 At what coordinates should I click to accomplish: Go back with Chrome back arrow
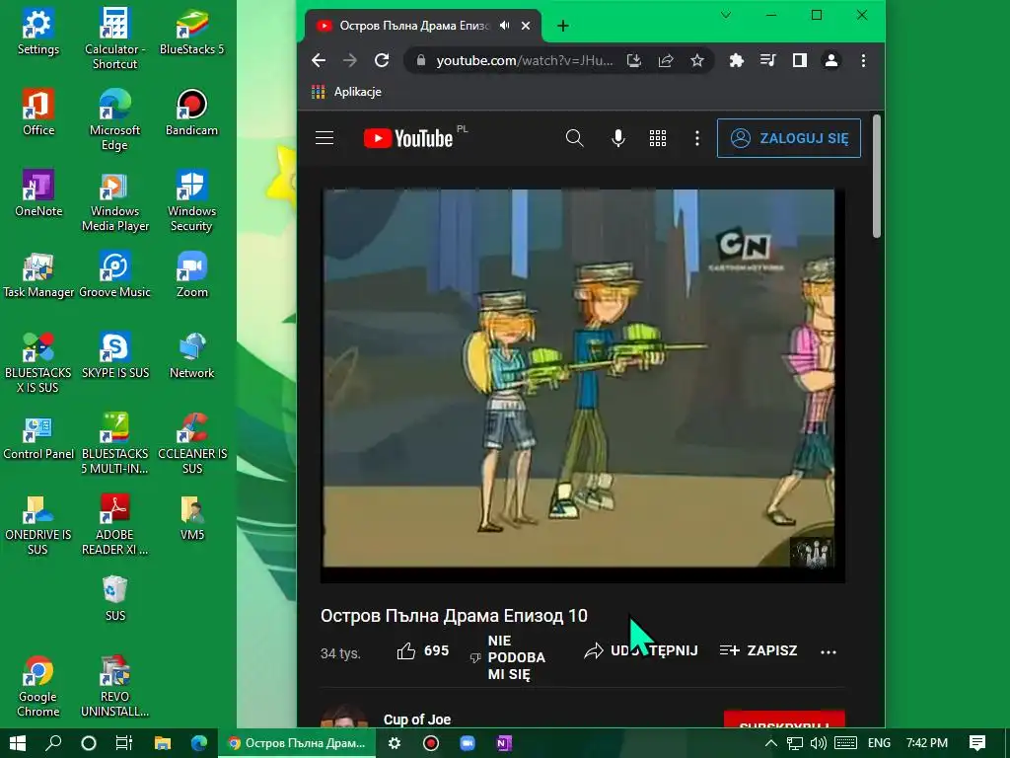pos(319,60)
